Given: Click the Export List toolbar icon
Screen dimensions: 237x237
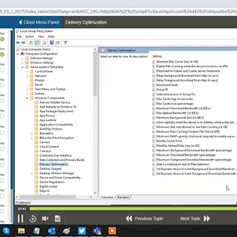Looking at the screenshot, I should (x=44, y=43).
